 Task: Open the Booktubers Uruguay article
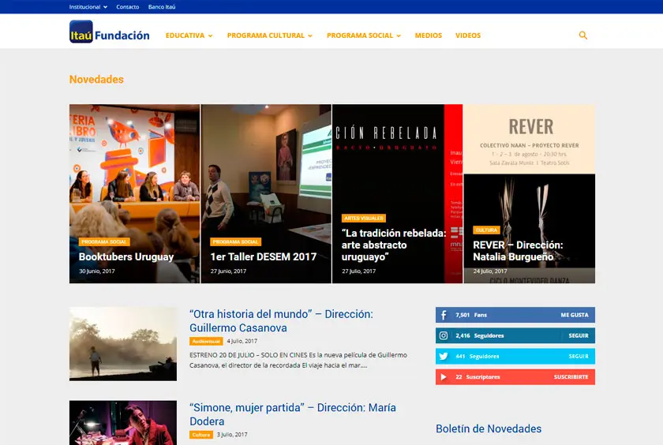point(126,257)
